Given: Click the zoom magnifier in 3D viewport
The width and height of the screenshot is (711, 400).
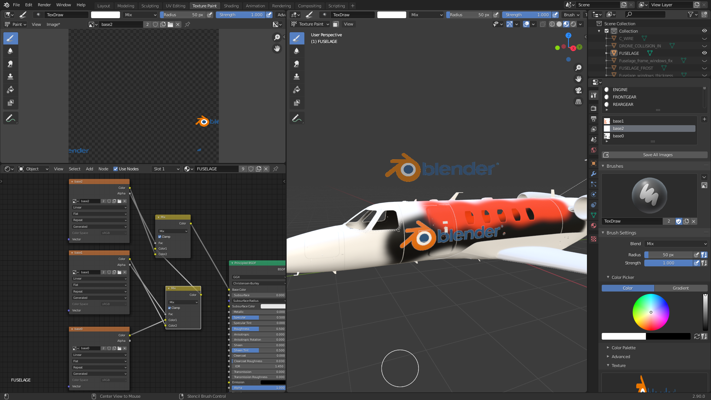Looking at the screenshot, I should (578, 68).
